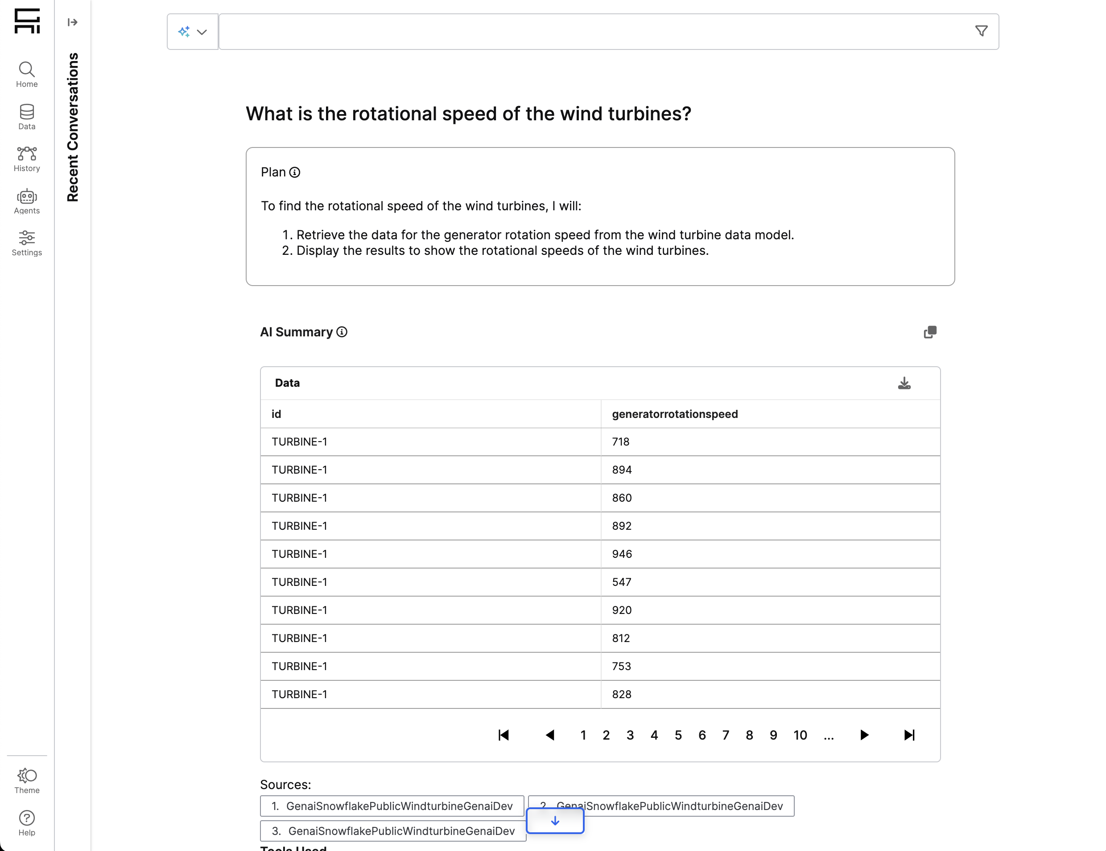Screen dimensions: 1106x851
Task: Click the filter funnel icon
Action: click(981, 31)
